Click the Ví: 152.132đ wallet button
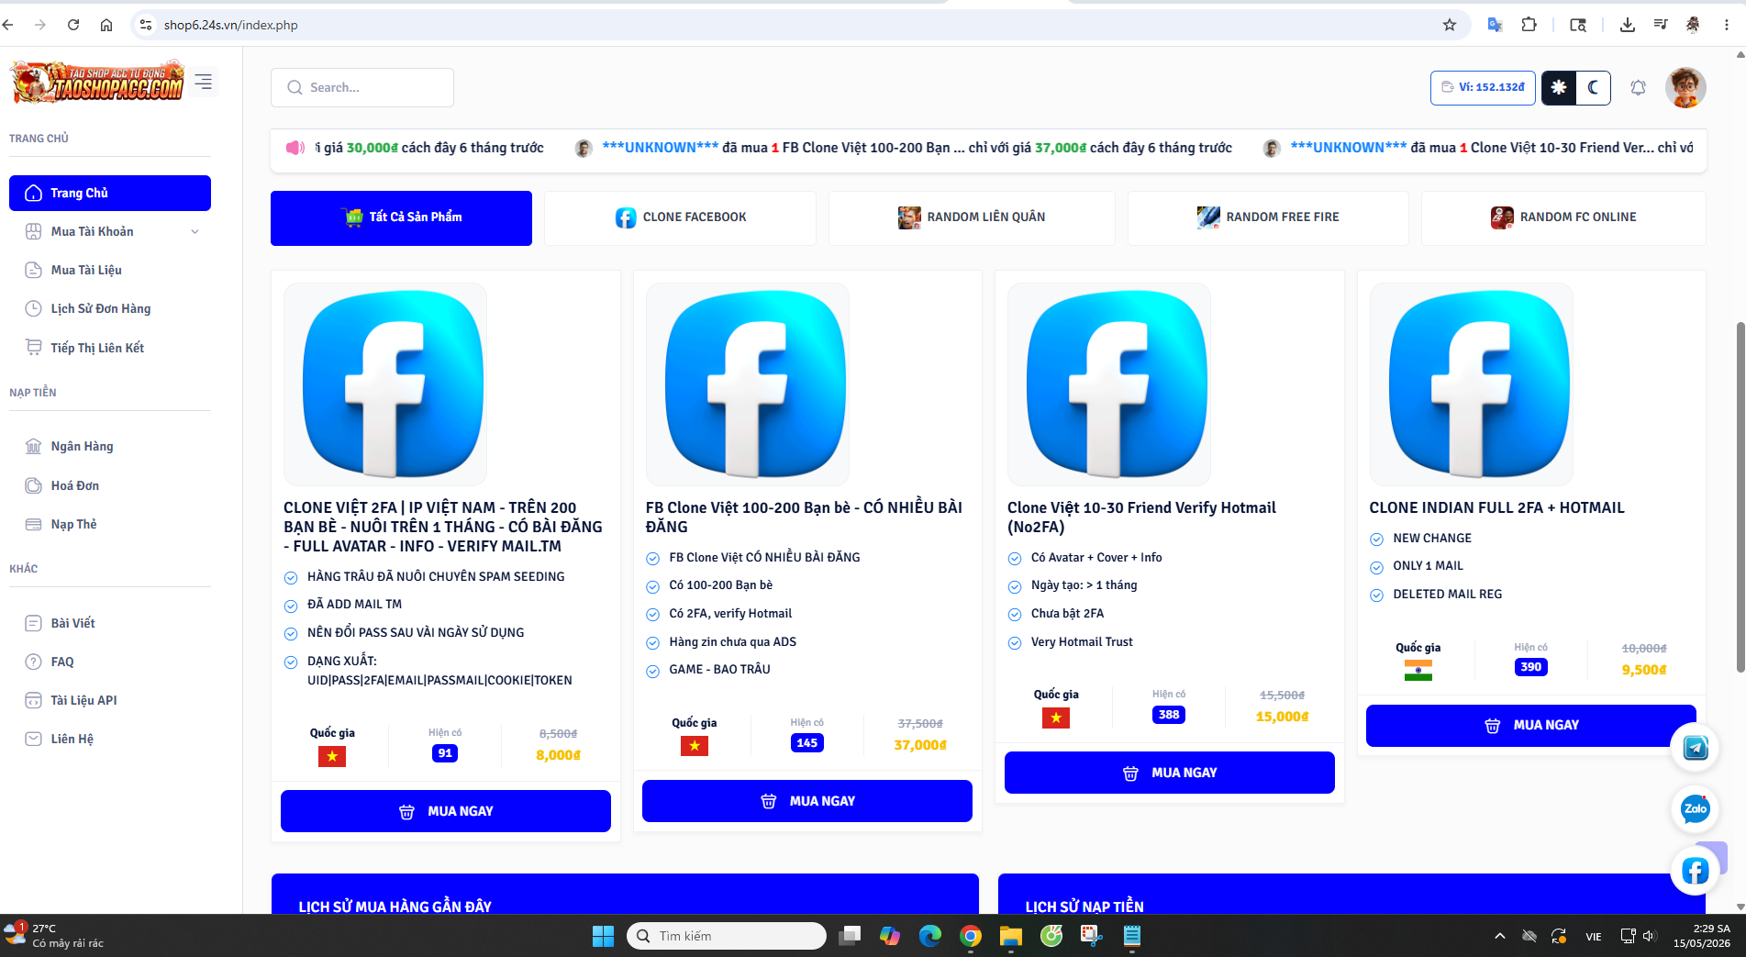1746x957 pixels. click(x=1483, y=87)
